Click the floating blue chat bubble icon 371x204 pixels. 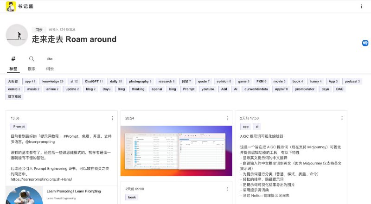coord(365,43)
